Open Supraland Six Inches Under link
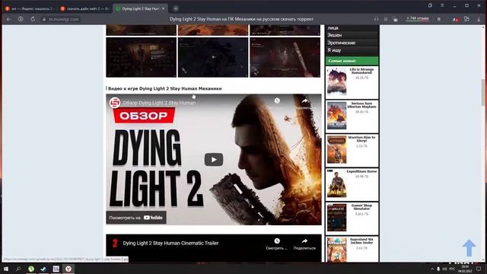487x274 pixels. point(361,241)
